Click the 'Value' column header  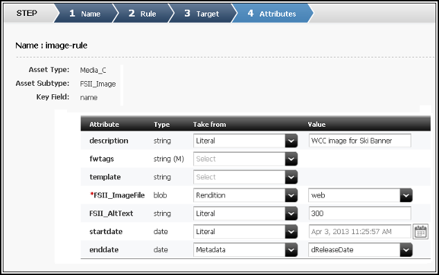(x=316, y=124)
